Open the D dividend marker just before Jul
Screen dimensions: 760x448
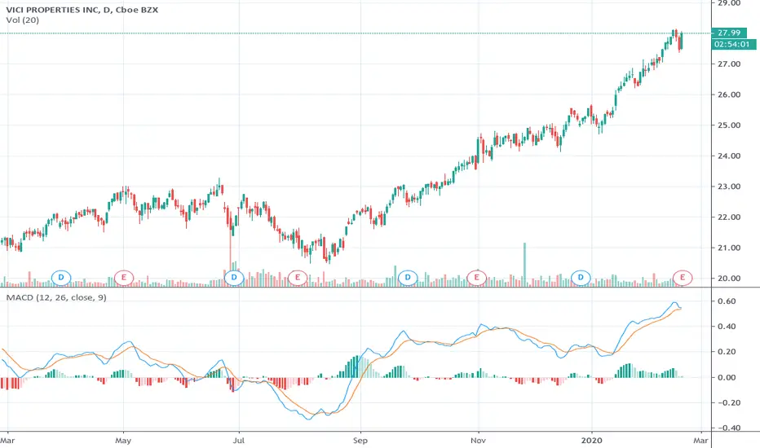coord(234,278)
